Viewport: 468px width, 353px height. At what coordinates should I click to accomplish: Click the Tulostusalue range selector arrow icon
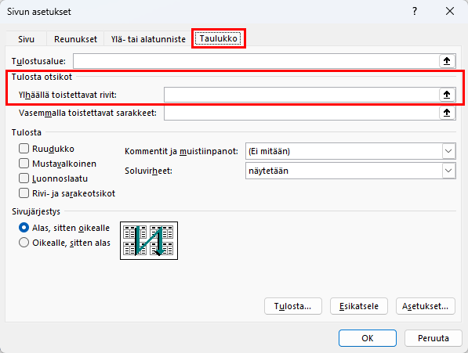click(447, 61)
